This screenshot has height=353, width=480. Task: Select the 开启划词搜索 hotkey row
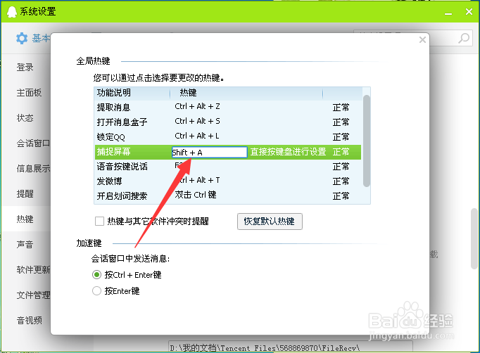tap(228, 195)
